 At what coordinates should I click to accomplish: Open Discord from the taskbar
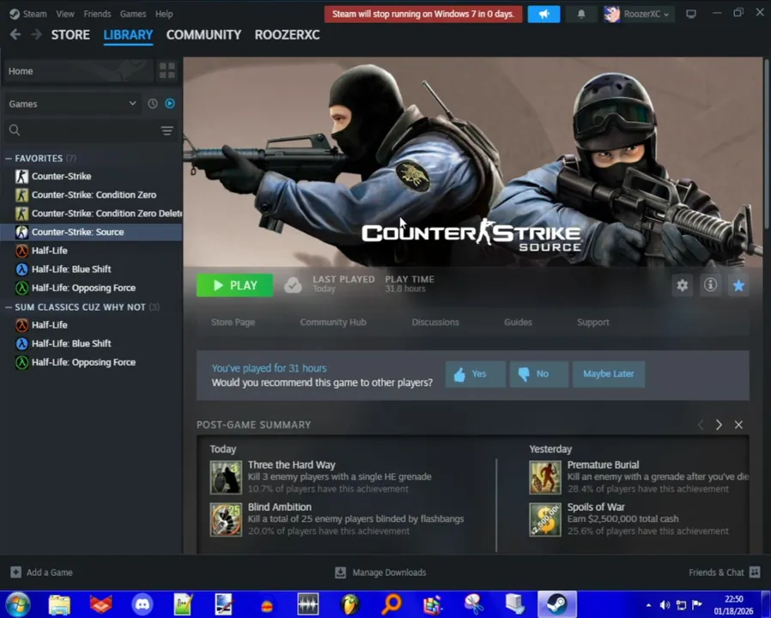(143, 604)
